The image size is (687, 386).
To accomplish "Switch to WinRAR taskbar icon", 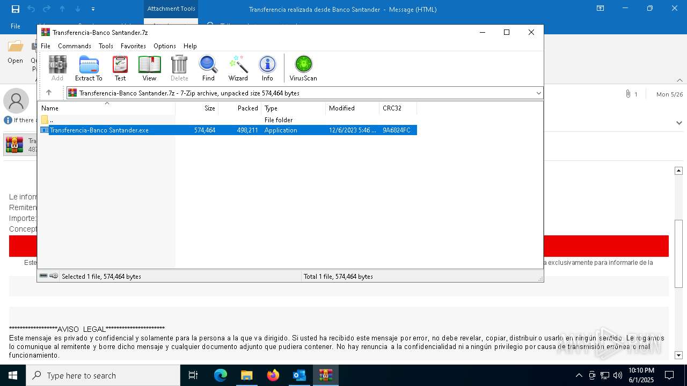I will [326, 375].
